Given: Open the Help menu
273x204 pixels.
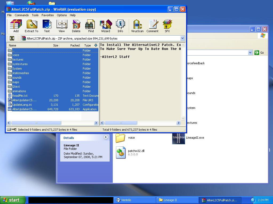Looking at the screenshot, I should (73, 15).
